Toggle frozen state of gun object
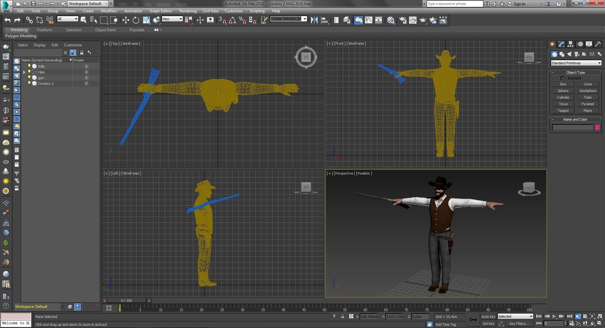 (86, 78)
